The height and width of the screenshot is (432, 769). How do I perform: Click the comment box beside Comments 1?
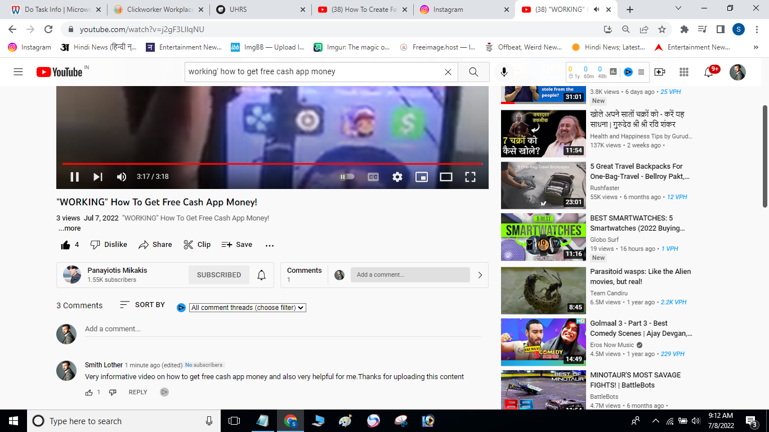[x=410, y=275]
